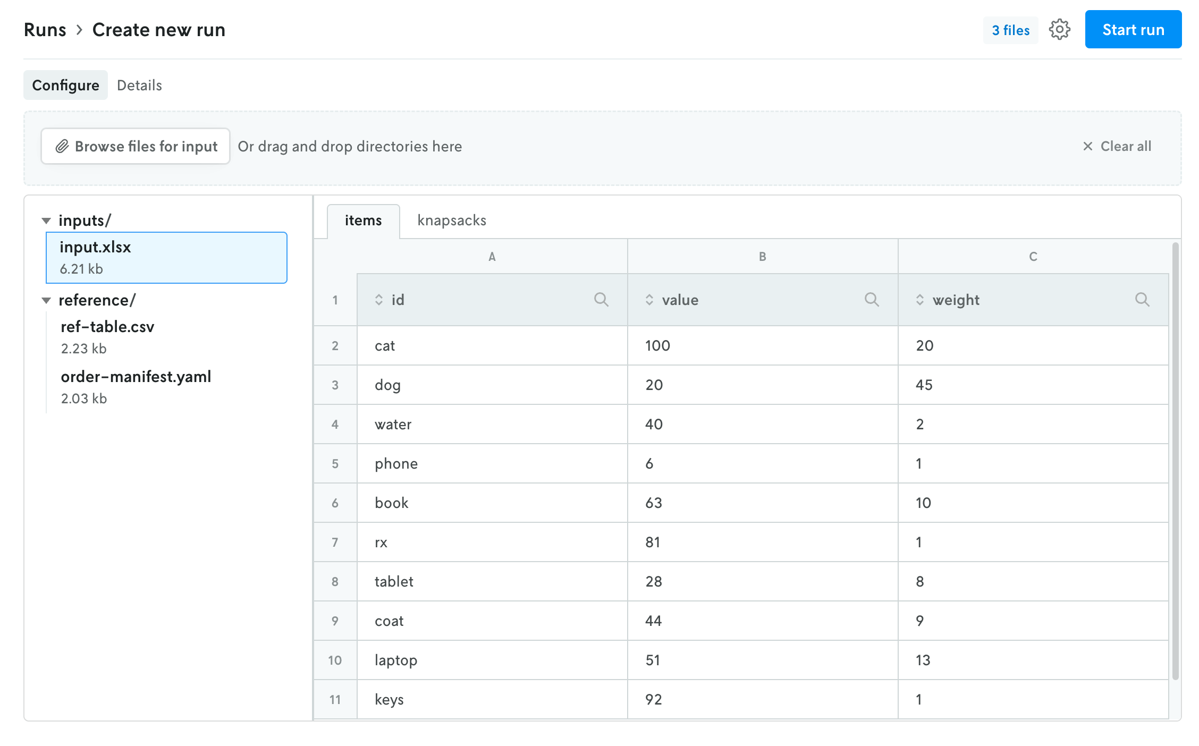Open the Details tab
Image resolution: width=1199 pixels, height=746 pixels.
(x=139, y=85)
